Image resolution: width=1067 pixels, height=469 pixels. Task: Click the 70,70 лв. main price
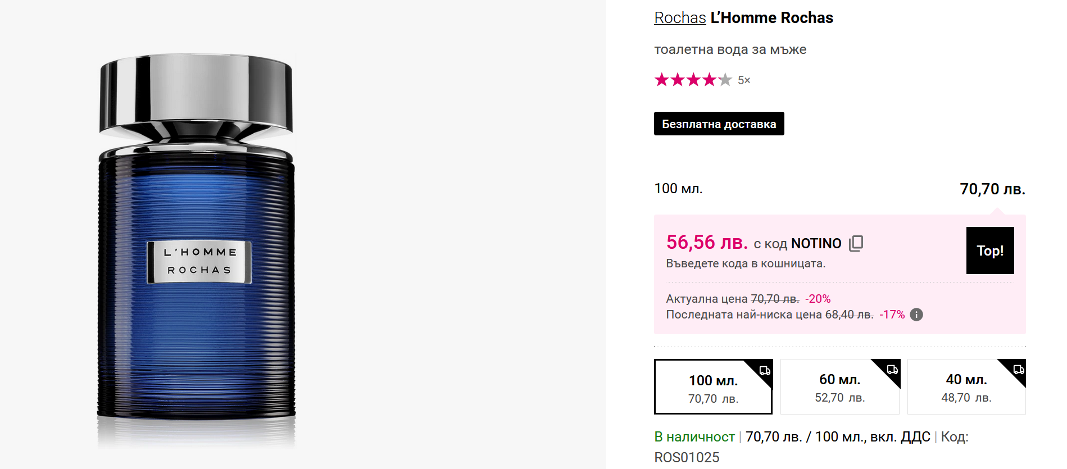(x=992, y=189)
